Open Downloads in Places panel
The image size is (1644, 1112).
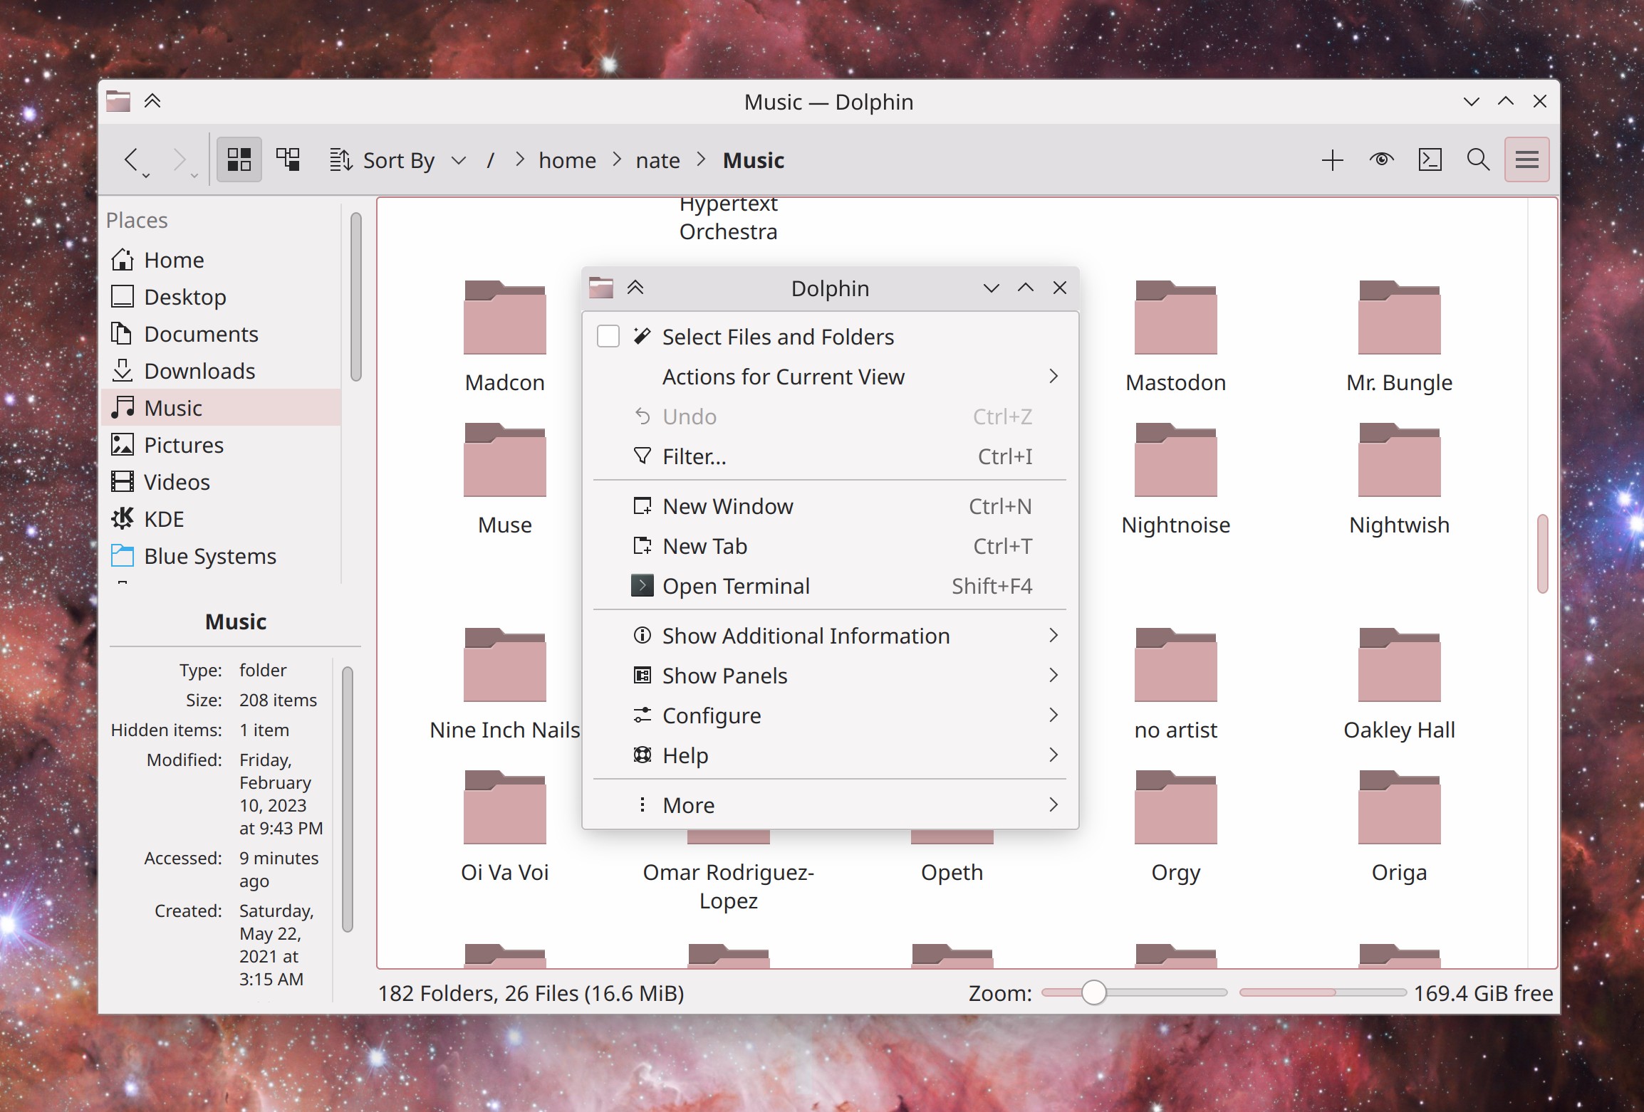(x=222, y=371)
